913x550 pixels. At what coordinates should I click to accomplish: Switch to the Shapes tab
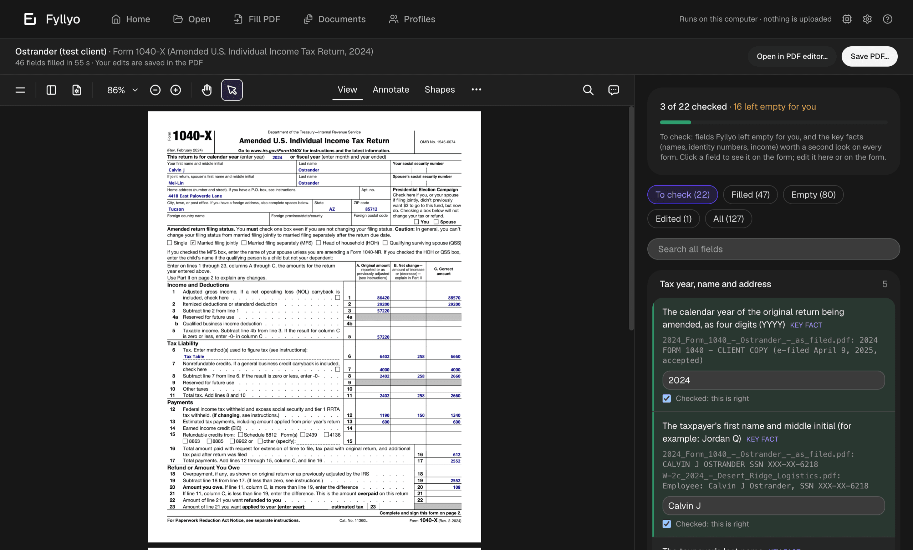(440, 89)
